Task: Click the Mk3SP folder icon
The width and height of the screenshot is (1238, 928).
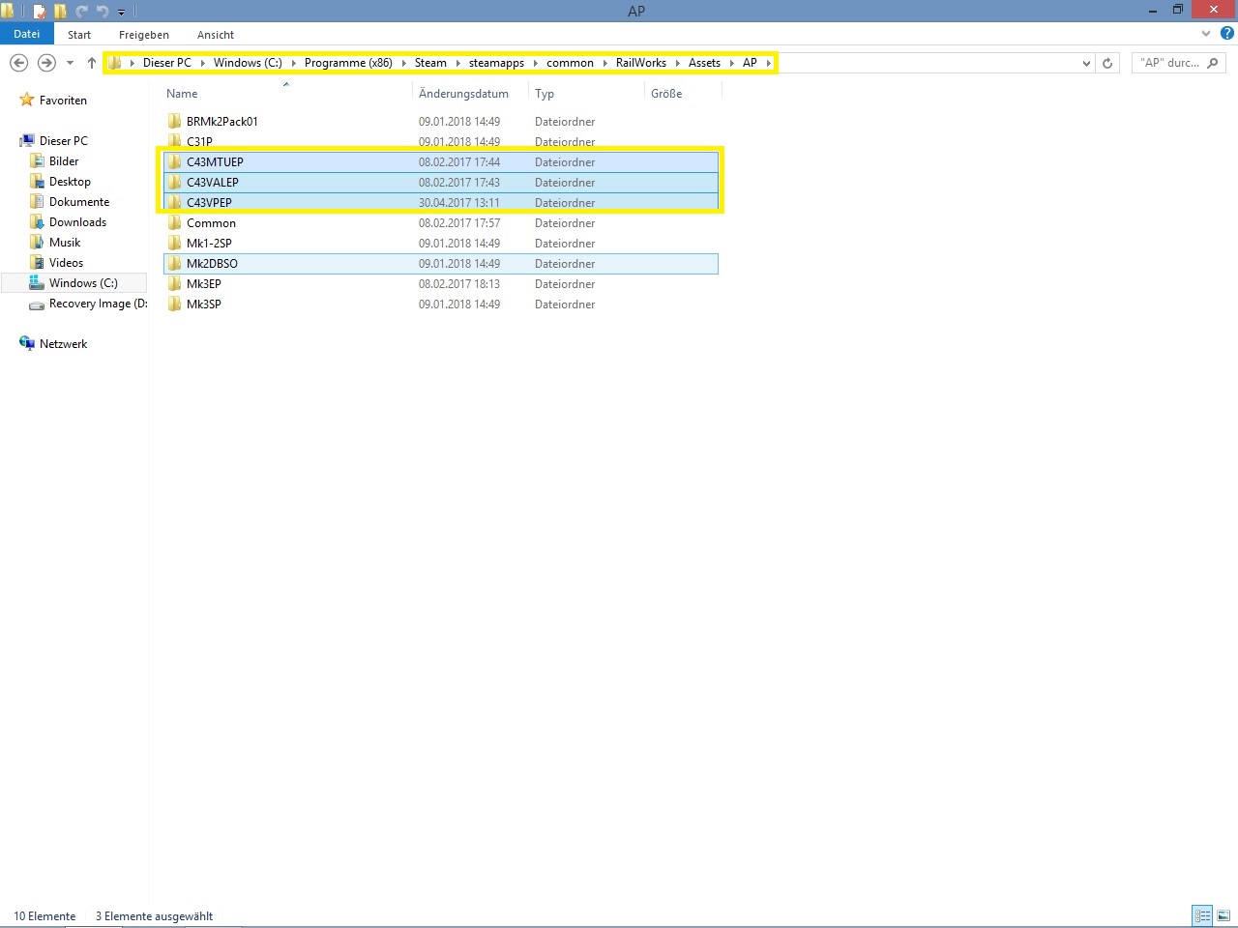Action: pyautogui.click(x=174, y=304)
